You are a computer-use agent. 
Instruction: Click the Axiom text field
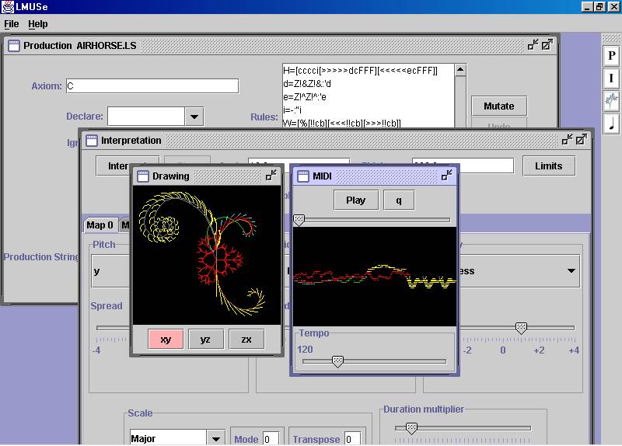(x=152, y=86)
